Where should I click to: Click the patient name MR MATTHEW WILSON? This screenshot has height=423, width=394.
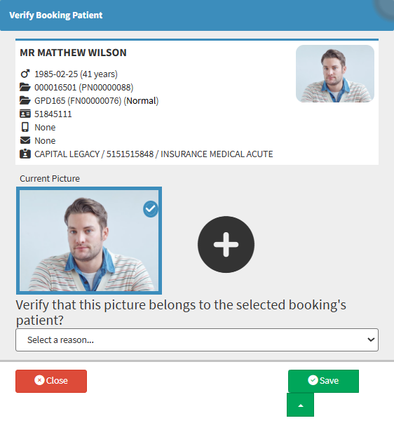click(73, 53)
